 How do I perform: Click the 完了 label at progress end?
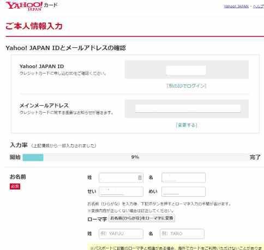[x=255, y=157]
